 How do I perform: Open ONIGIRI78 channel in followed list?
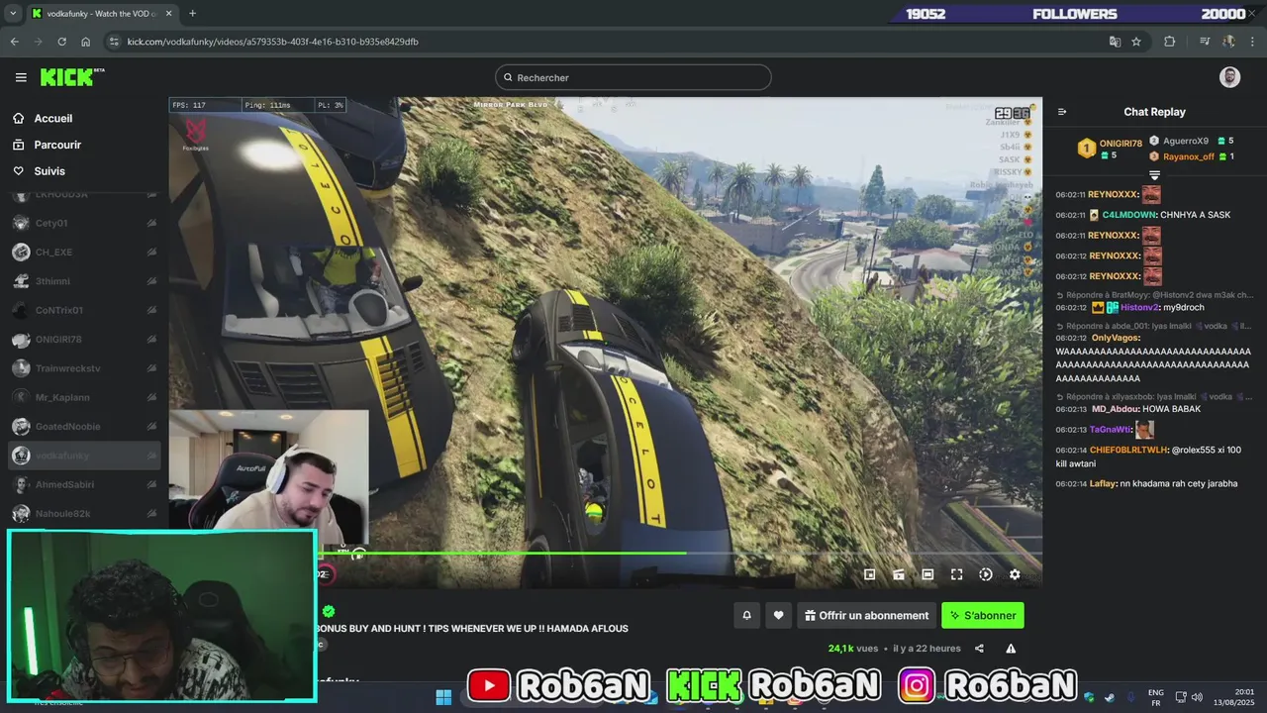tap(84, 340)
